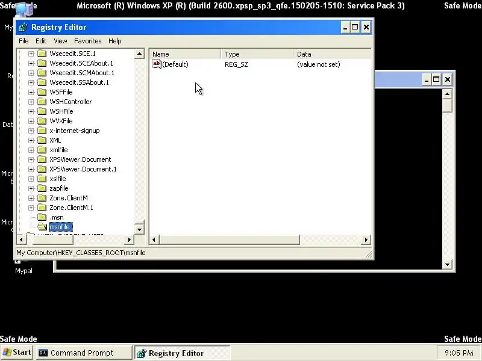Select the XPSViewer.Document.1 tree label
The width and height of the screenshot is (482, 361).
(83, 169)
